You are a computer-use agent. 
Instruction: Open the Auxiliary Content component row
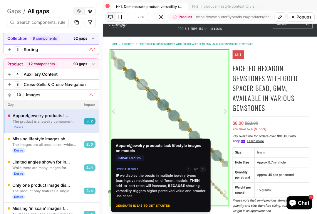(x=51, y=74)
